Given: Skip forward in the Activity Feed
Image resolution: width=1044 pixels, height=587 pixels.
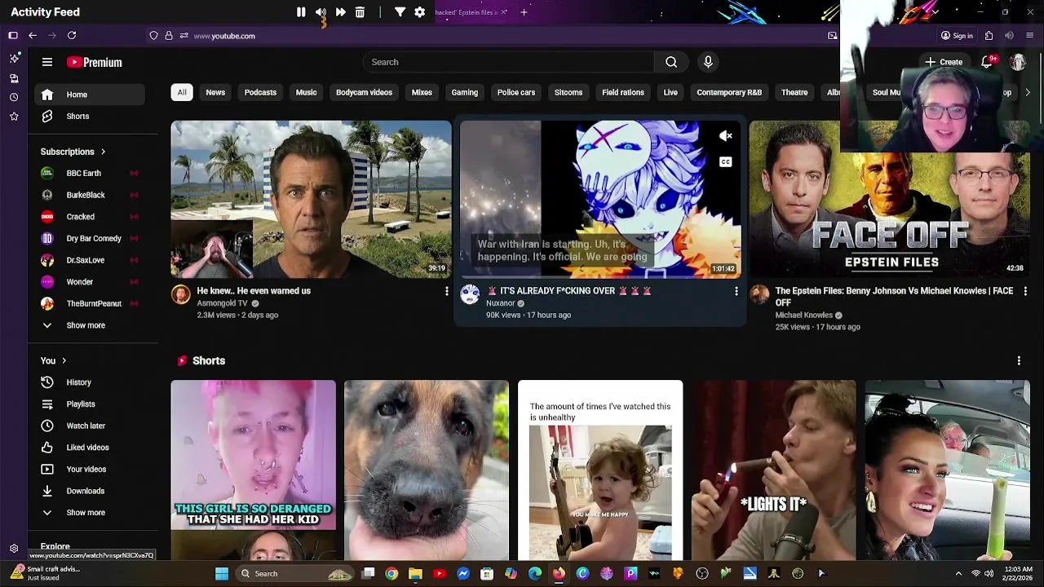Looking at the screenshot, I should 340,12.
